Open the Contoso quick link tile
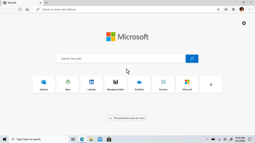Image resolution: width=255 pixels, height=143 pixels. pos(163,85)
